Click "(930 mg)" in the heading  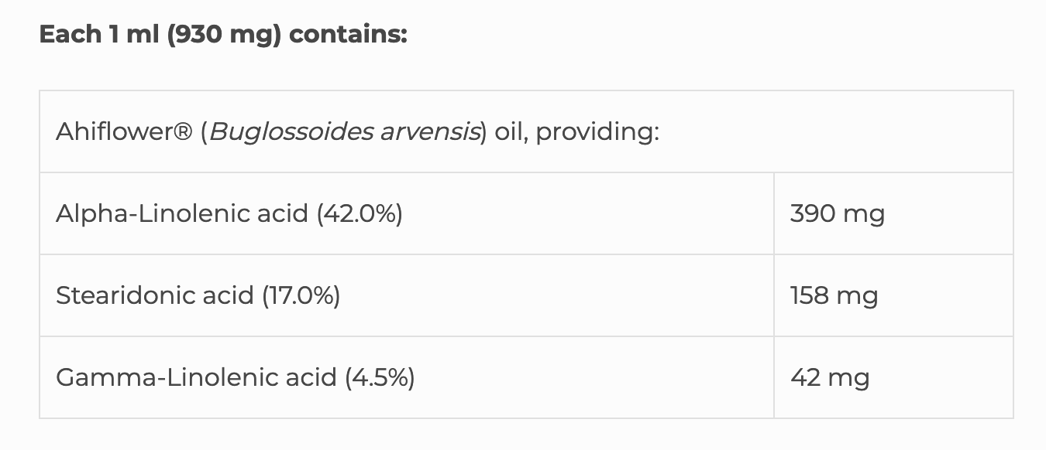(x=223, y=35)
